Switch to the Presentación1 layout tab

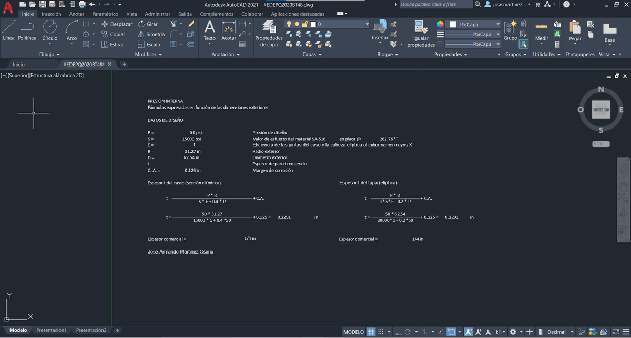[x=52, y=330]
